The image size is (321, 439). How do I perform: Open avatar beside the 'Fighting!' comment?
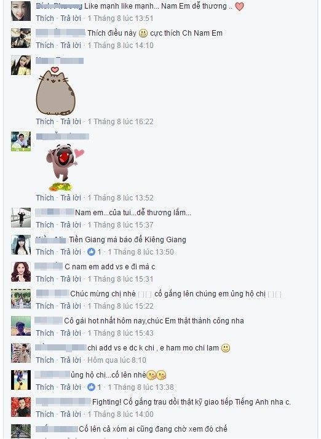pyautogui.click(x=21, y=407)
